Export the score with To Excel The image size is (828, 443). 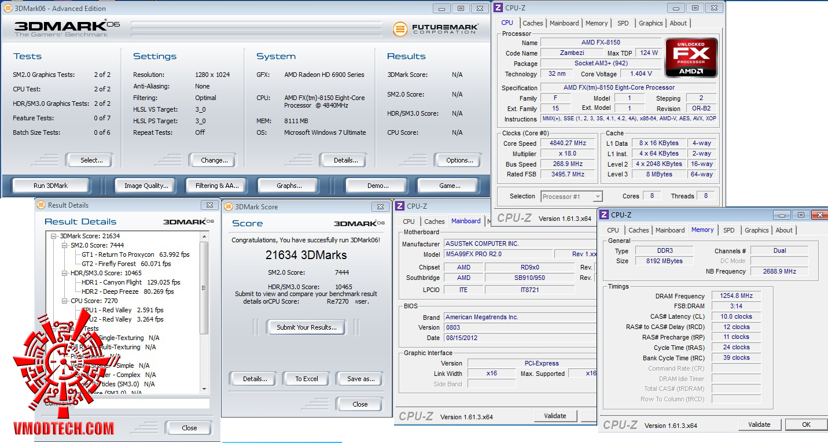click(307, 379)
